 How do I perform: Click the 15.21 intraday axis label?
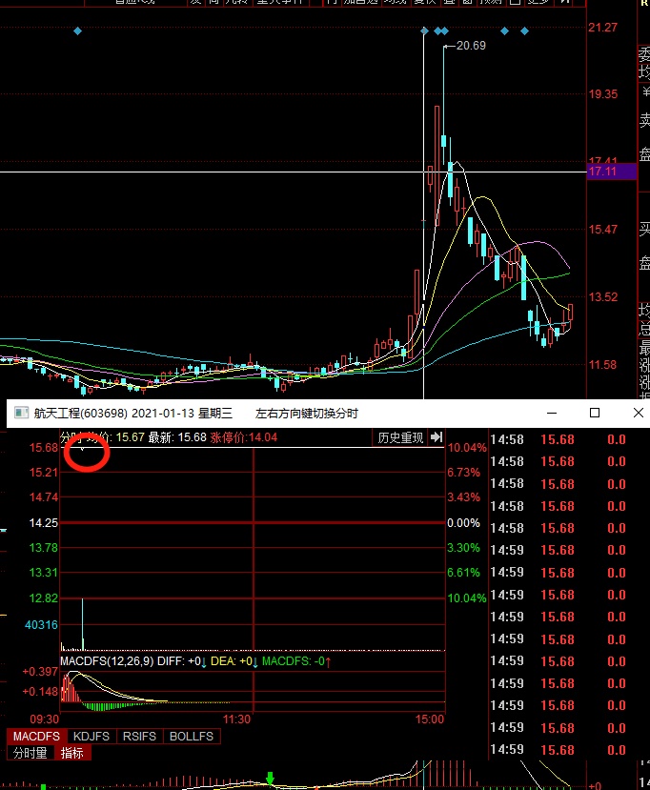point(43,473)
